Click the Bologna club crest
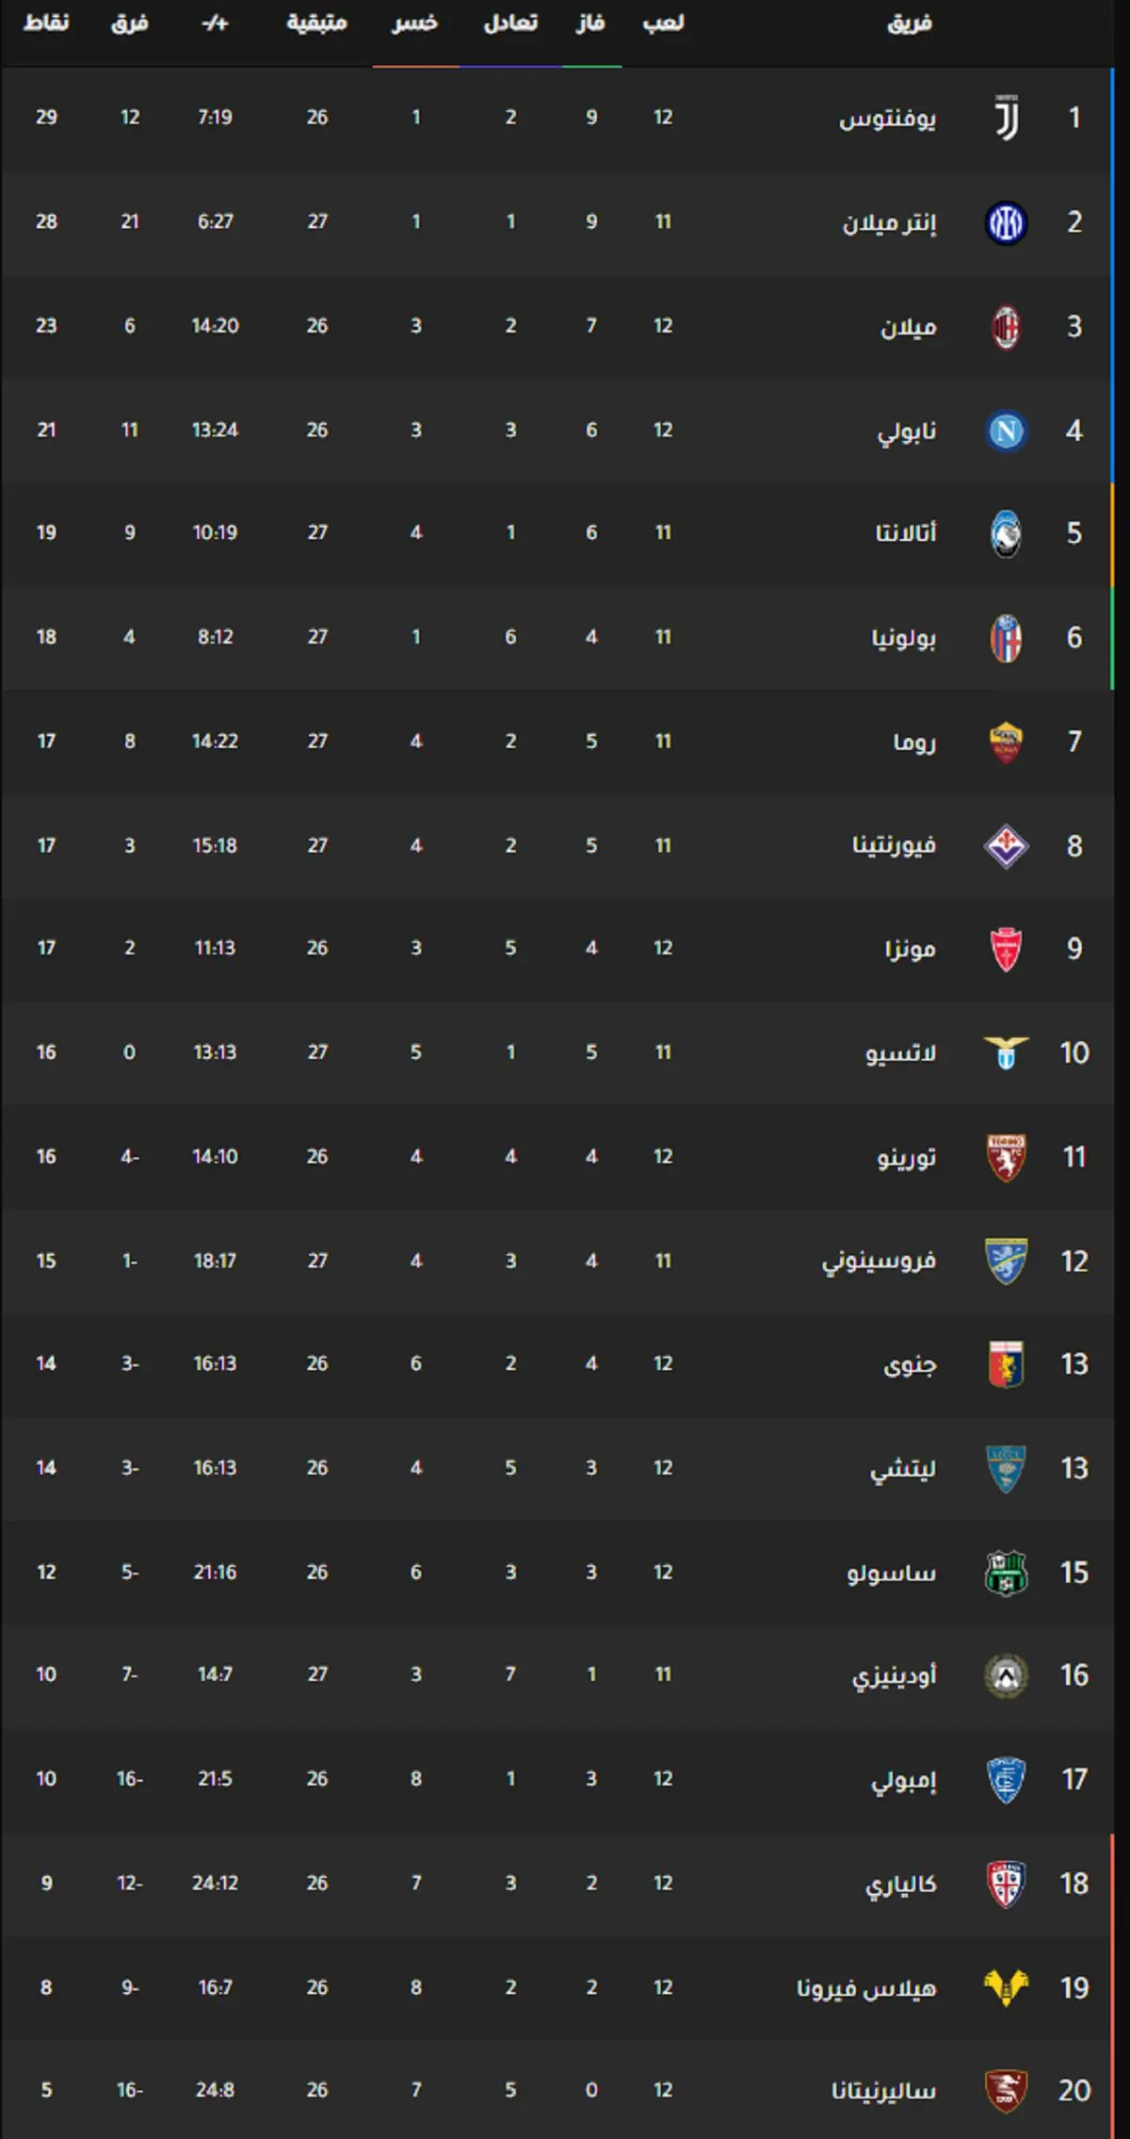 1006,638
